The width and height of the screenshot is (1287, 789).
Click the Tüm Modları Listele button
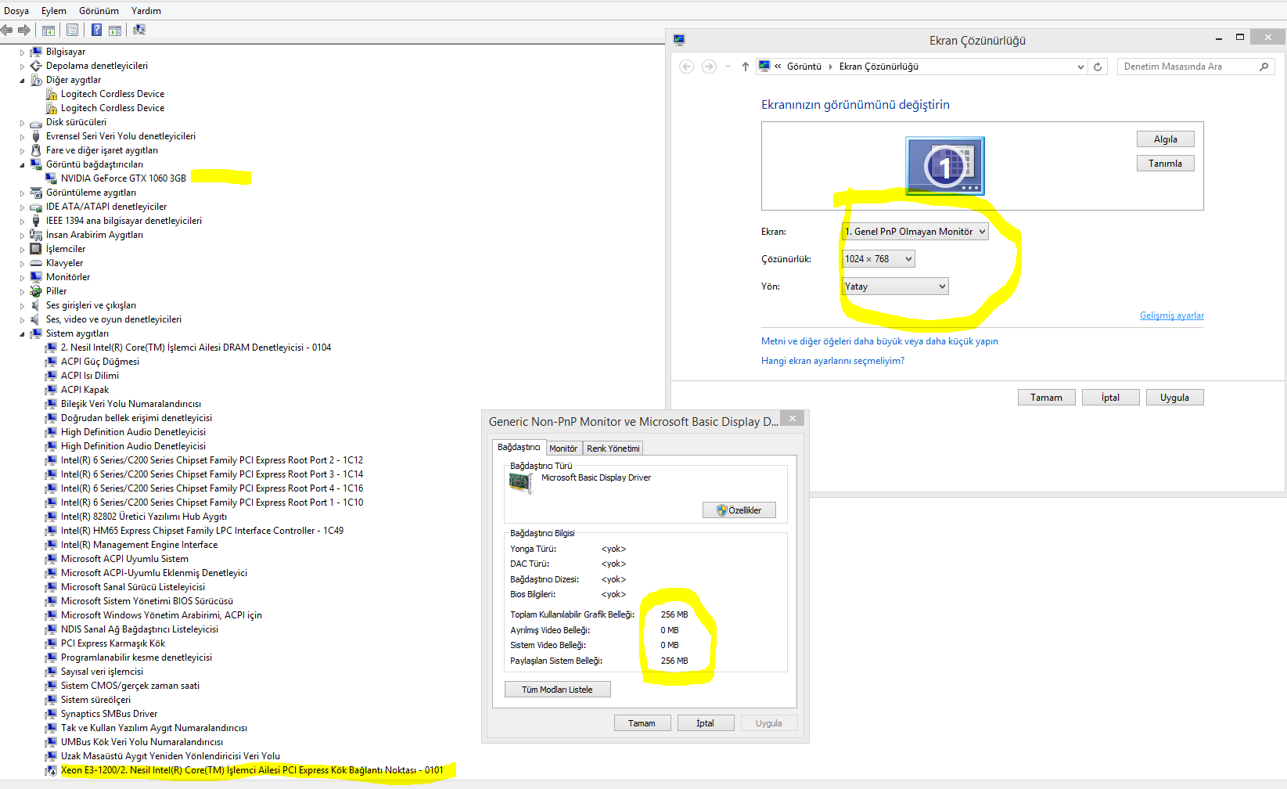557,690
